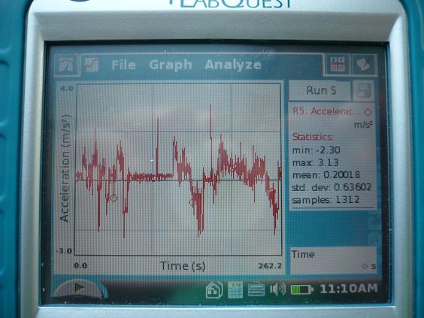The width and height of the screenshot is (424, 318).
Task: Open the Analyze menu
Action: 233,65
